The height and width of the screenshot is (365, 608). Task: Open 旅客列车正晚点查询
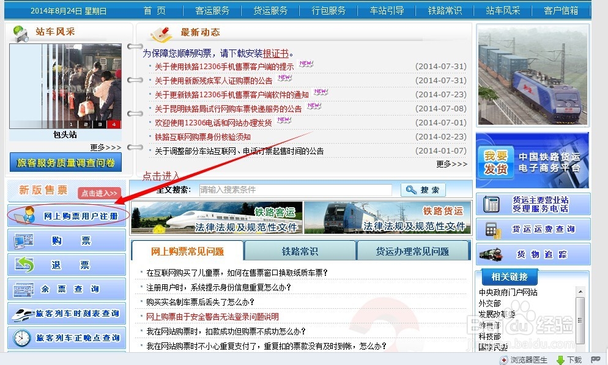(67, 338)
